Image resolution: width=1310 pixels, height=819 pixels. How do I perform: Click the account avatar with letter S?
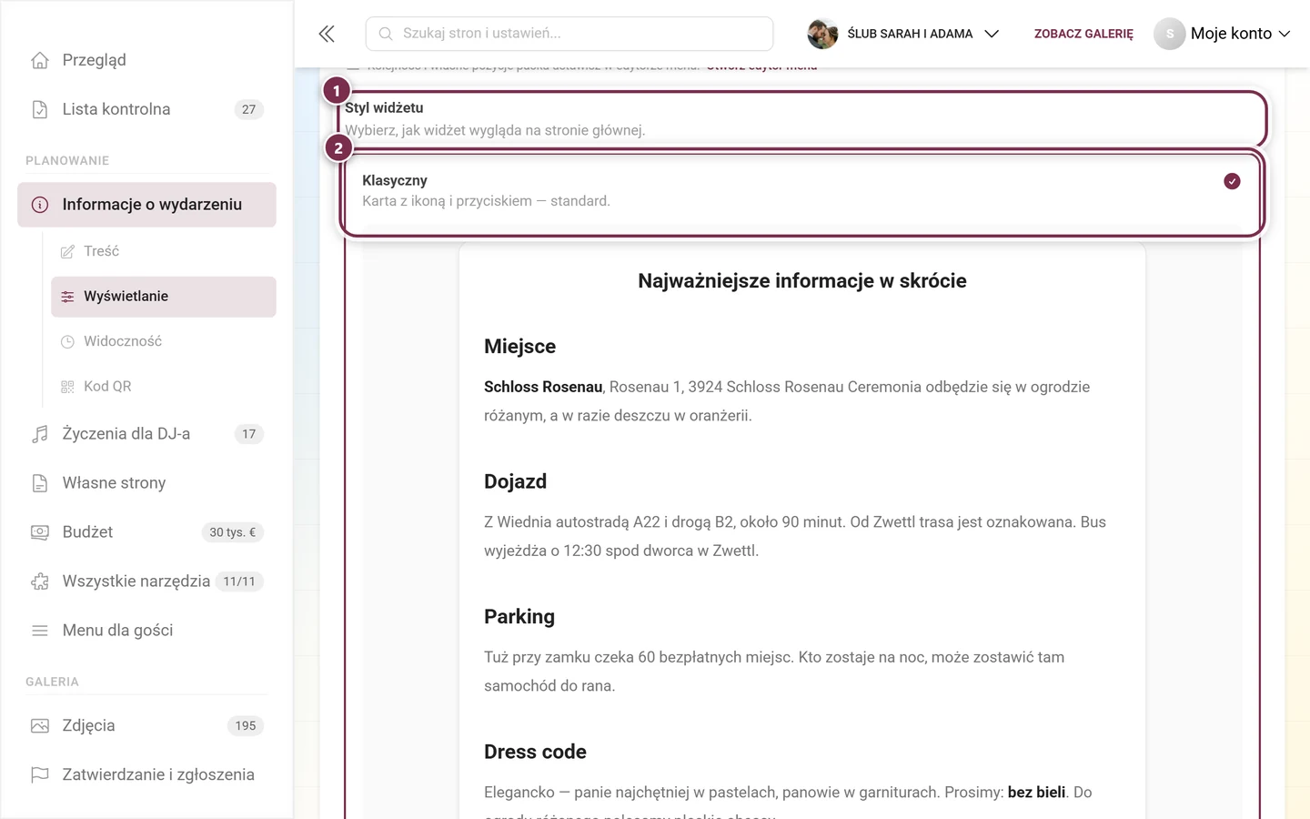[x=1170, y=34]
